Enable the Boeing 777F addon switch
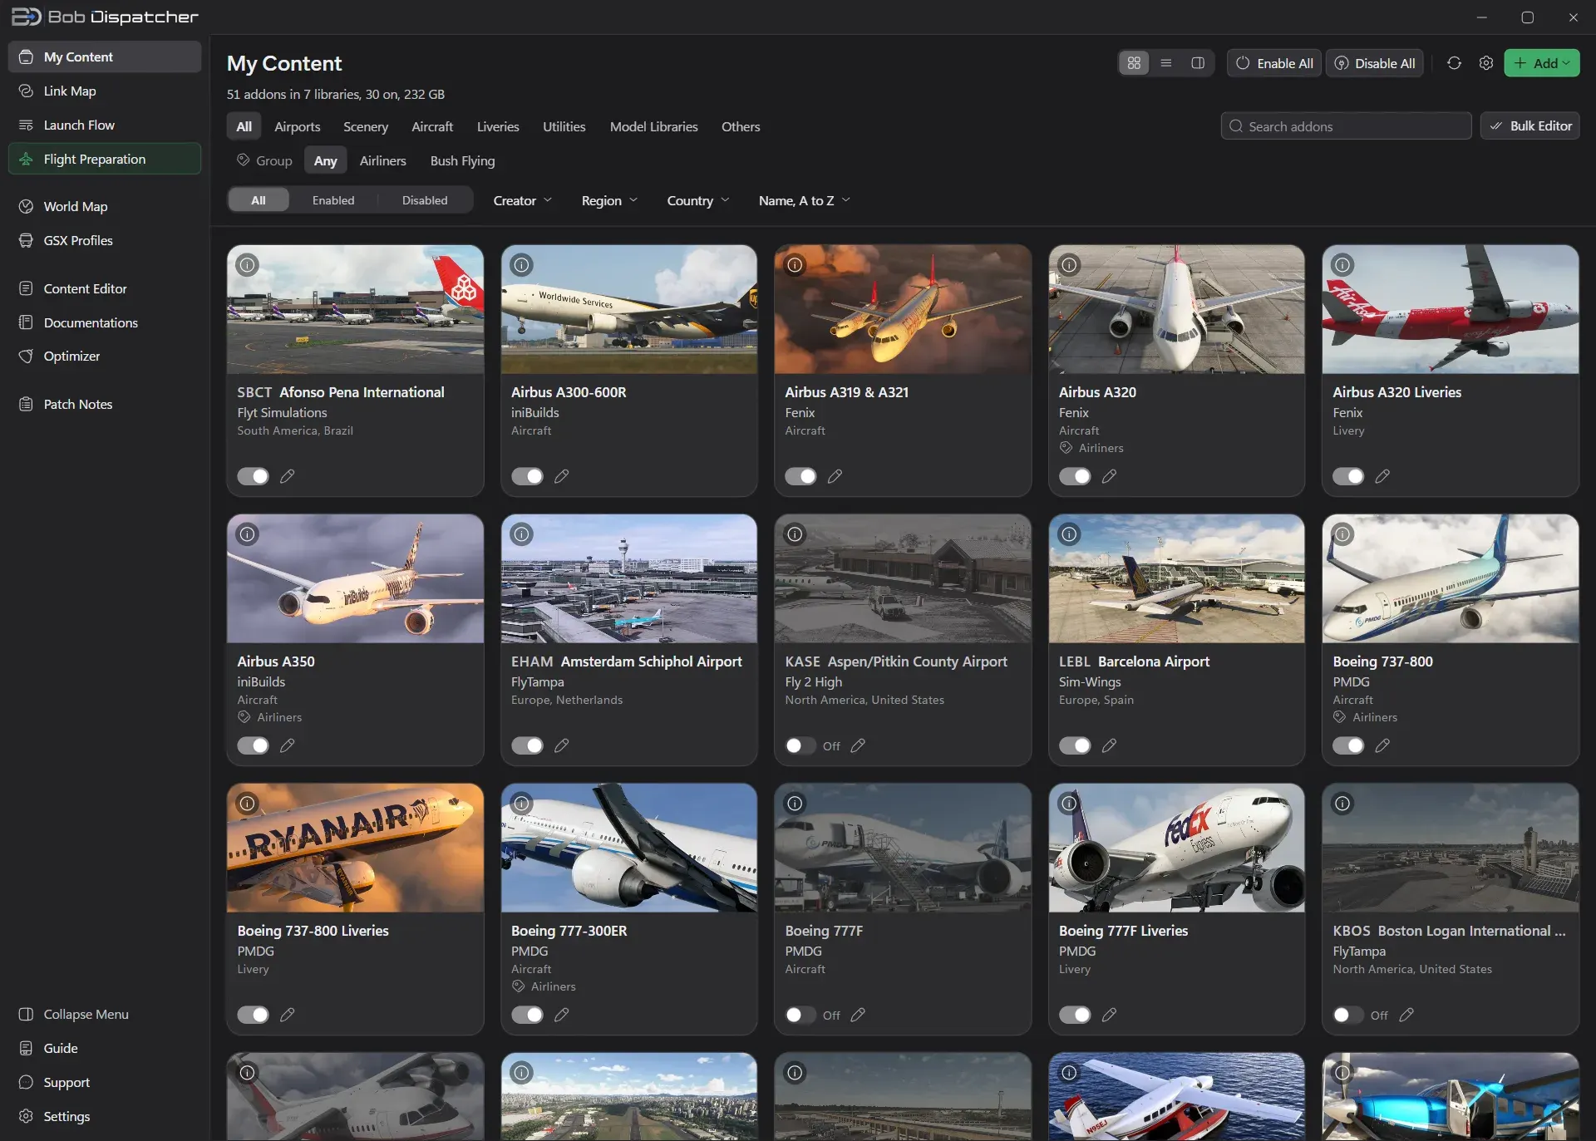 pos(800,1015)
